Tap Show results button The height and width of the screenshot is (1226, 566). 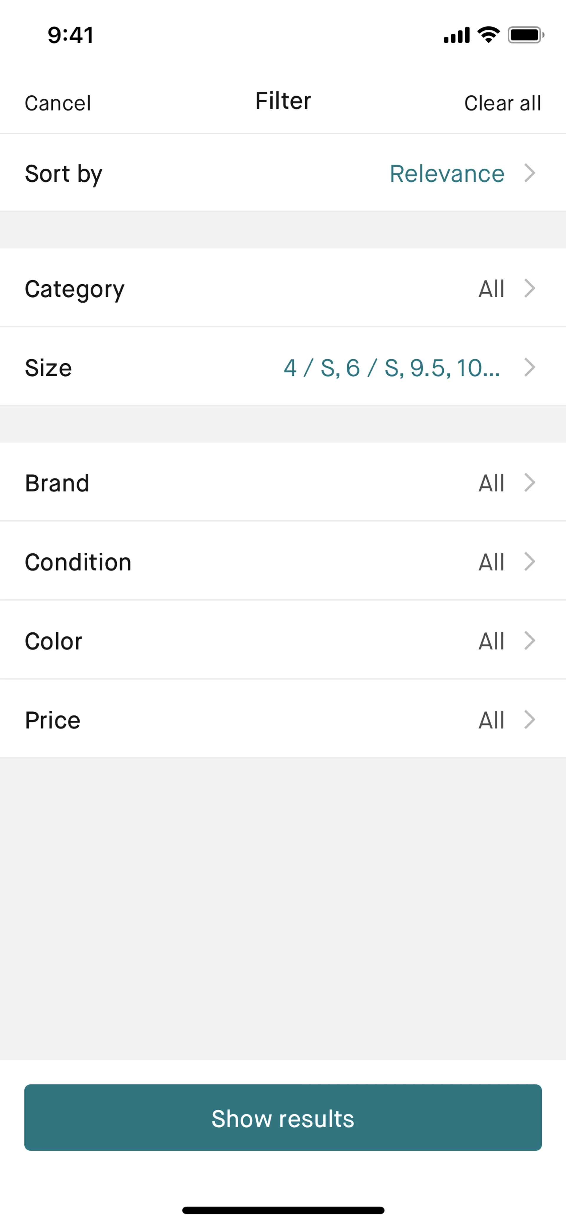283,1118
